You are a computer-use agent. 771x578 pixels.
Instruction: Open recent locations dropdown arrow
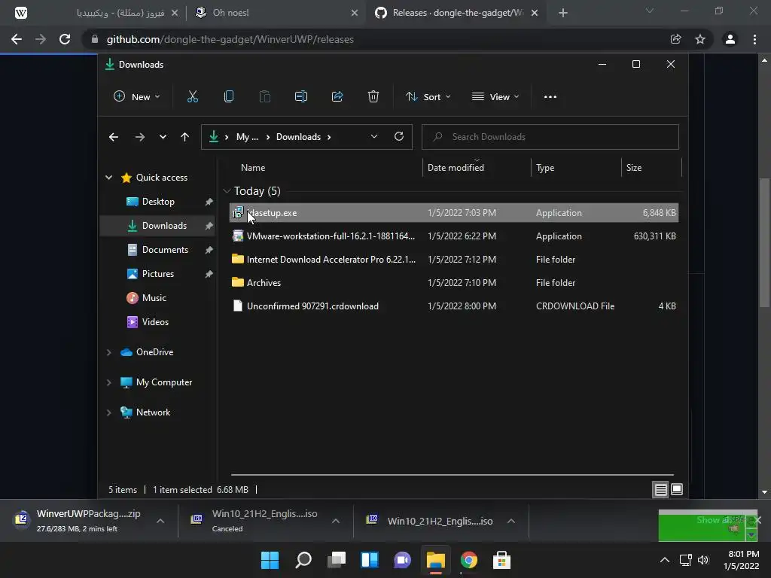(163, 137)
